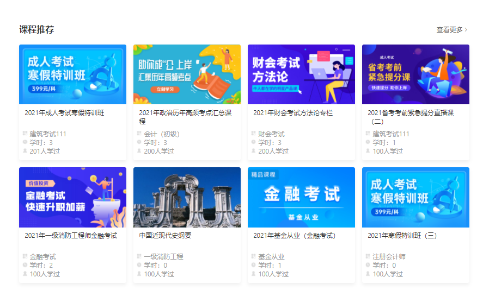
Task: Open the 2021年财会考试方法论专栏 course title
Action: 293,113
